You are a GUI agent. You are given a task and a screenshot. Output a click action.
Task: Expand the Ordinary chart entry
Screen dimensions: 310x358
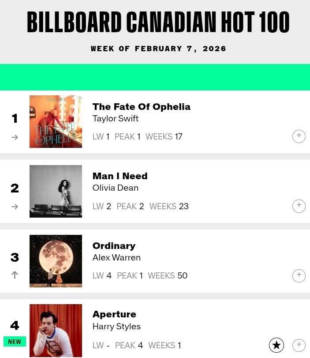click(299, 275)
